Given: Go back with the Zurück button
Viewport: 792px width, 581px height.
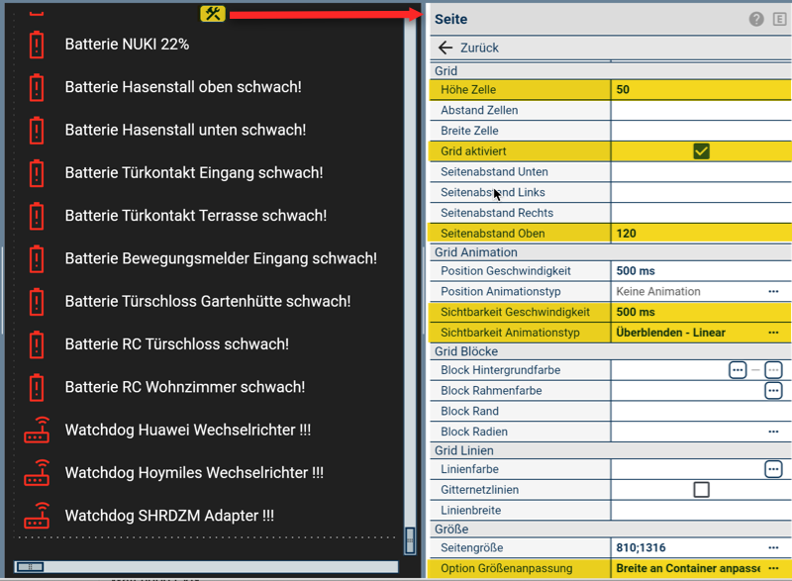Looking at the screenshot, I should [x=469, y=48].
